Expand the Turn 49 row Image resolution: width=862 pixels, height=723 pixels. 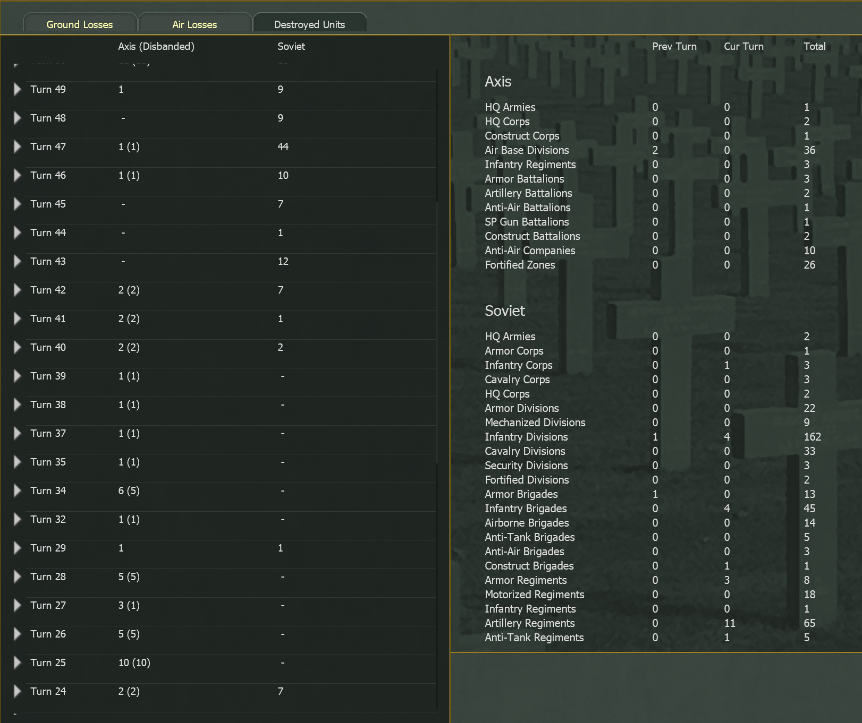(x=17, y=89)
